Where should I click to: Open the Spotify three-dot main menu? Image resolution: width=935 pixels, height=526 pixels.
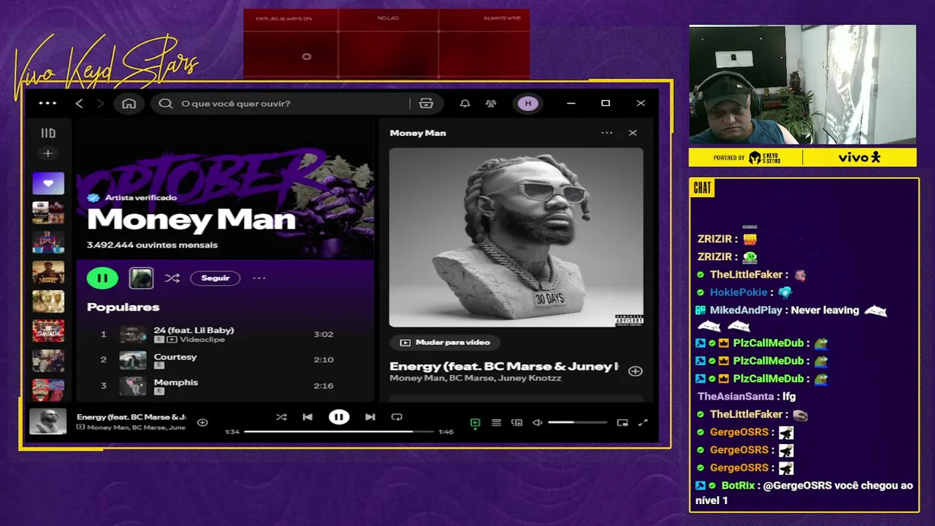click(x=47, y=103)
